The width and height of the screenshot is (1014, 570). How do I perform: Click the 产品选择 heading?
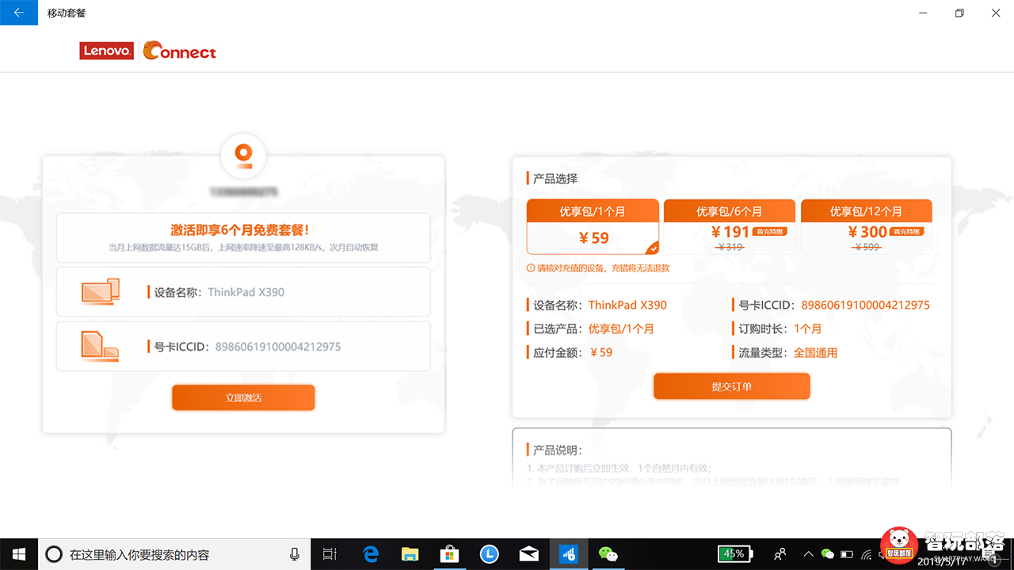(x=555, y=179)
